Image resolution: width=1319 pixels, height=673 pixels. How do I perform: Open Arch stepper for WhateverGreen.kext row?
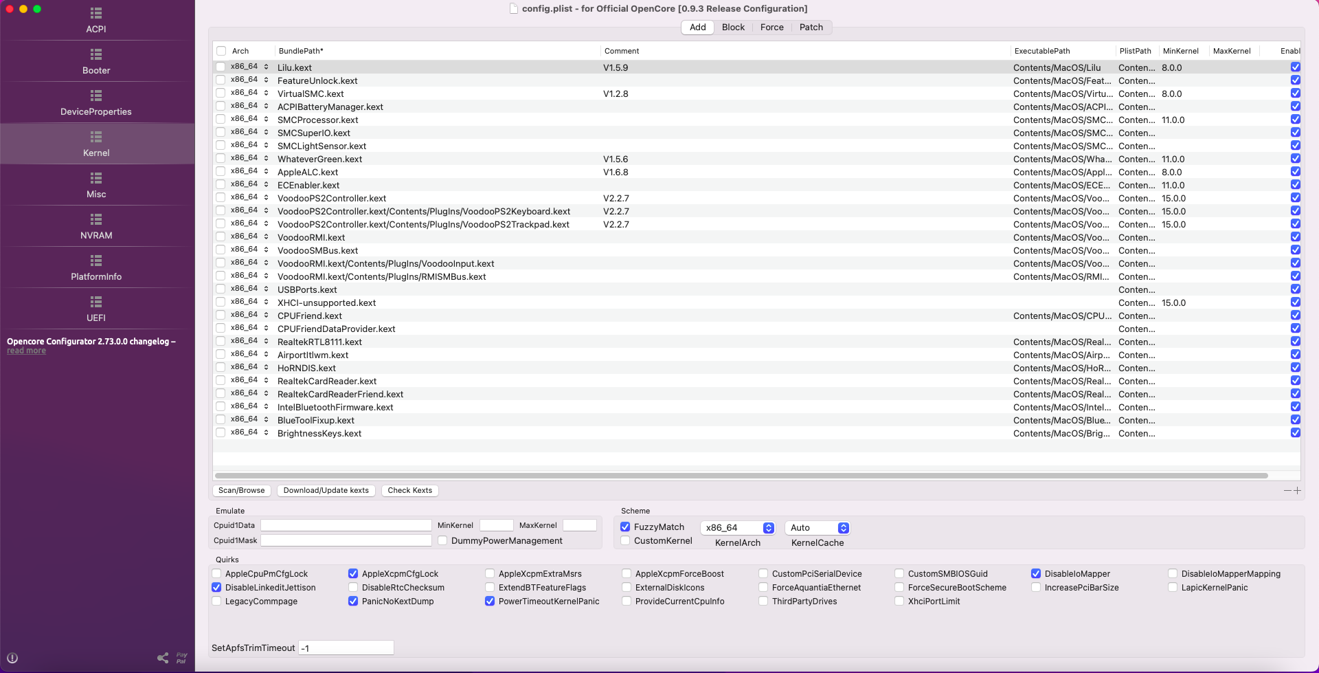click(266, 158)
